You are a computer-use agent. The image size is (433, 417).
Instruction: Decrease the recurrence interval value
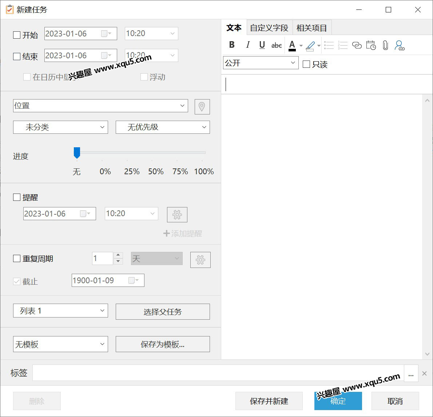point(118,261)
